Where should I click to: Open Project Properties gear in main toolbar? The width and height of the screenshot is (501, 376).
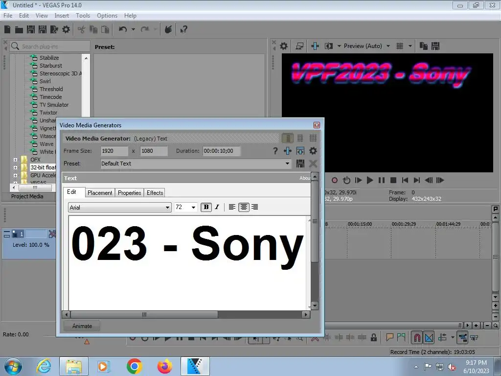point(66,29)
